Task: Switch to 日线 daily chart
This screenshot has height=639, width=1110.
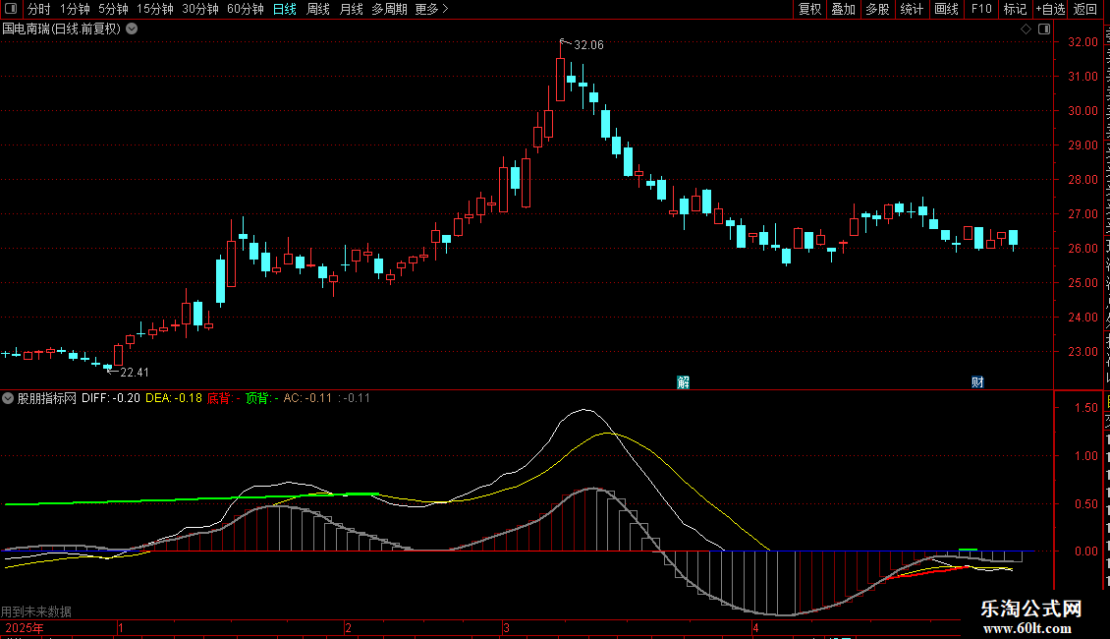Action: click(x=285, y=9)
